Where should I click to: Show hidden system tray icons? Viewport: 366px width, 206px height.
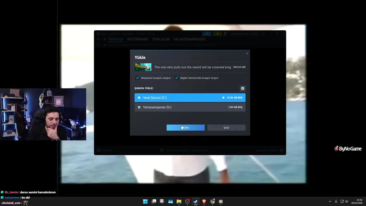pos(330,201)
